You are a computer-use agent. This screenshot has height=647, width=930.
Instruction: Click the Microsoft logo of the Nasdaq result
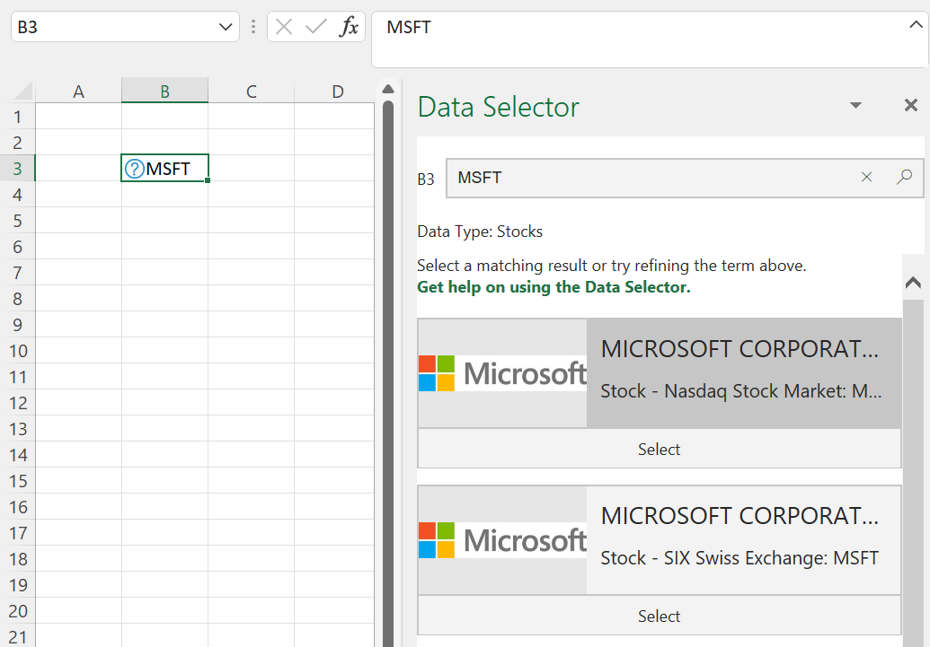click(502, 373)
